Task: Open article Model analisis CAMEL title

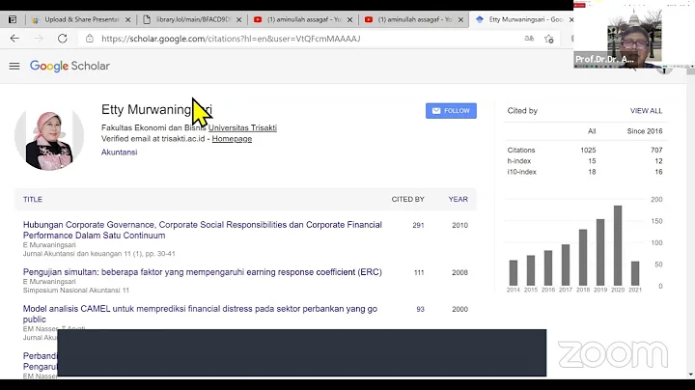Action: pos(200,314)
